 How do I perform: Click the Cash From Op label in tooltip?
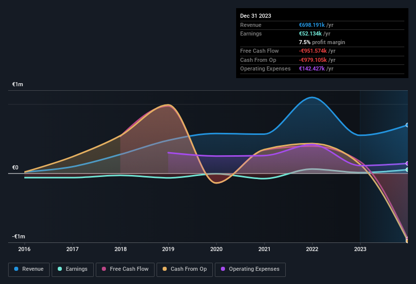click(258, 60)
